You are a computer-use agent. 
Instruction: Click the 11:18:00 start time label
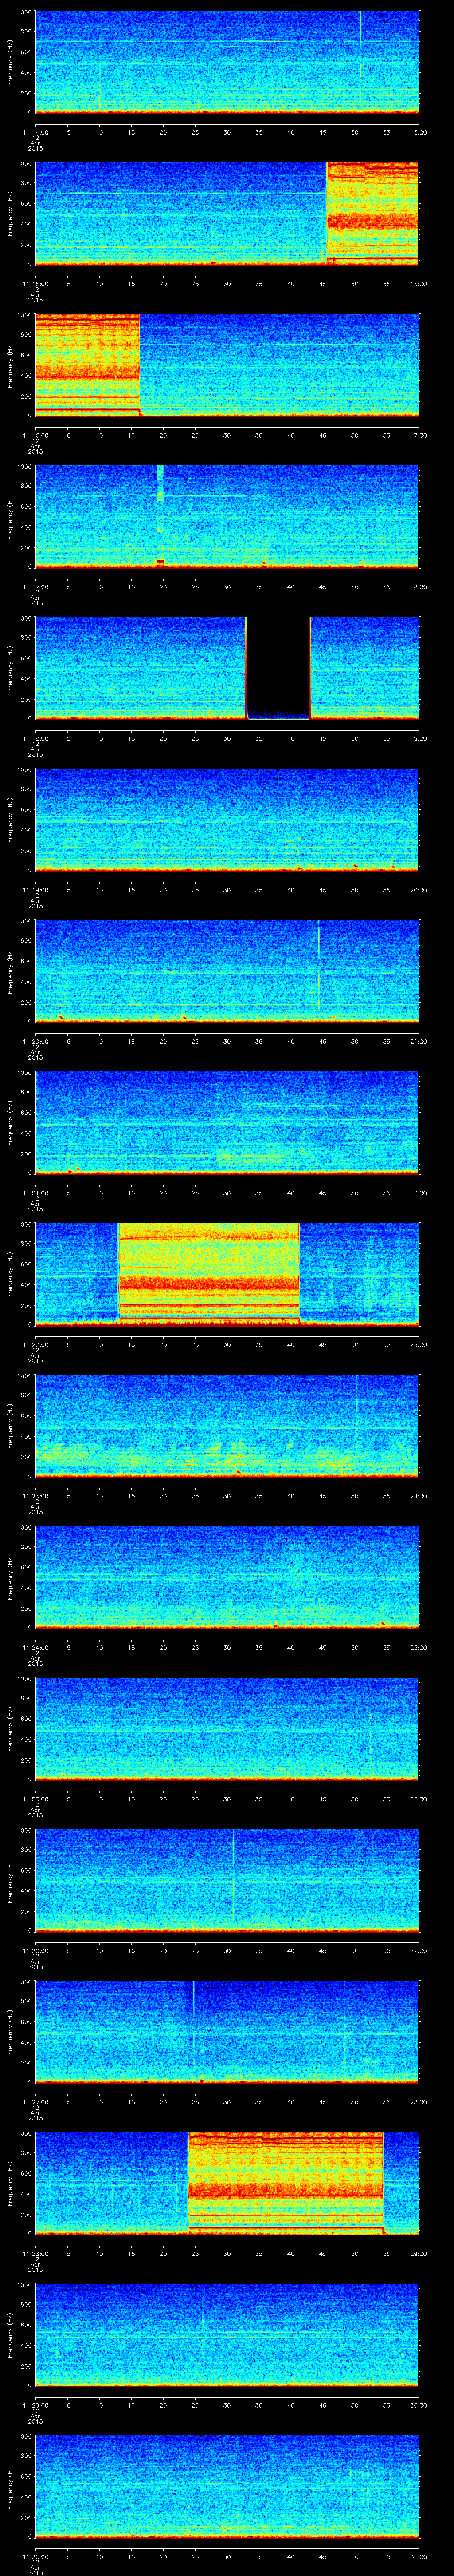(36, 739)
